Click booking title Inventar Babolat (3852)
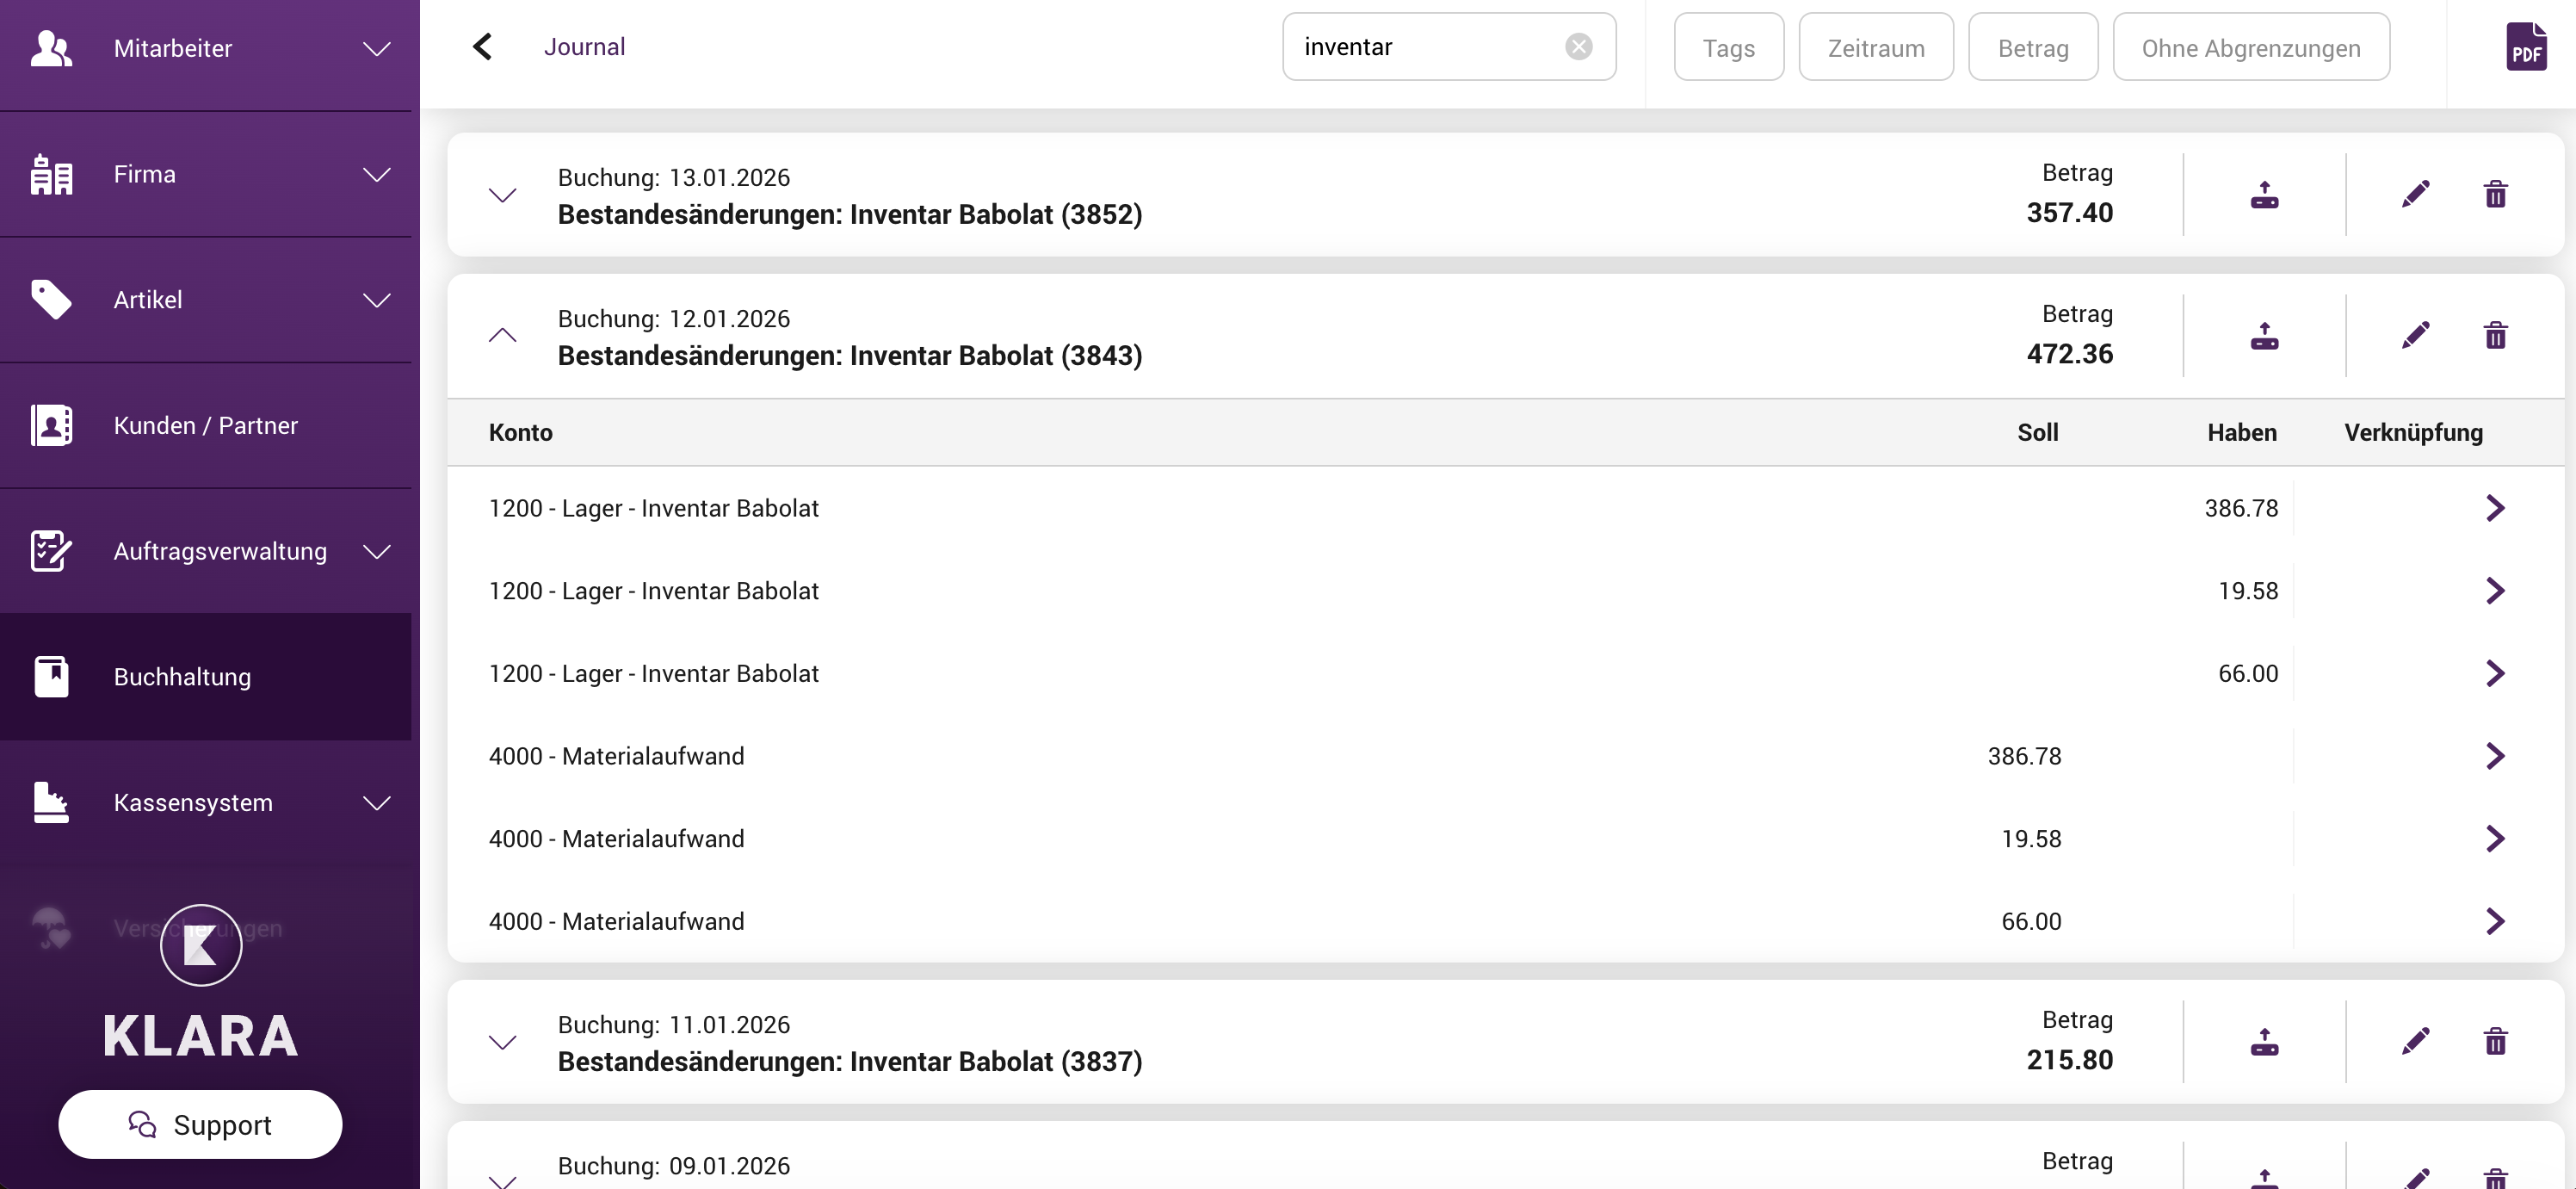 849,215
